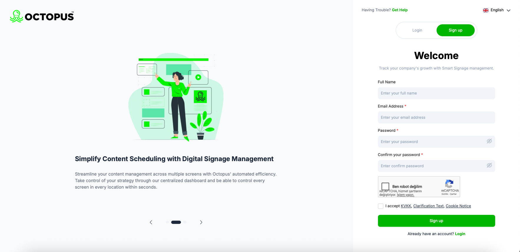This screenshot has width=520, height=252.
Task: Open the English language dropdown
Action: click(x=497, y=10)
